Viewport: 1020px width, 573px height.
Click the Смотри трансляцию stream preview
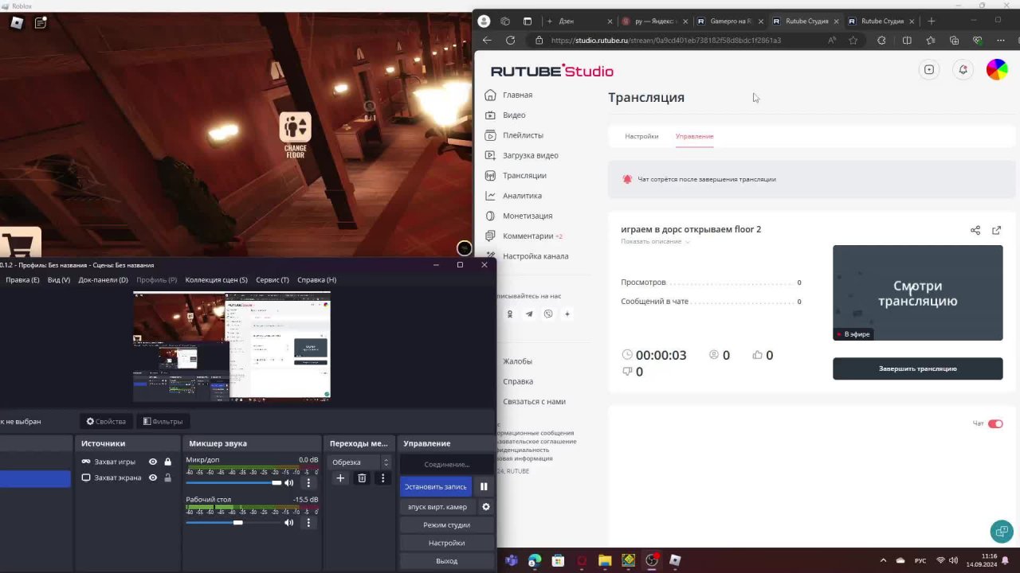[x=918, y=293]
